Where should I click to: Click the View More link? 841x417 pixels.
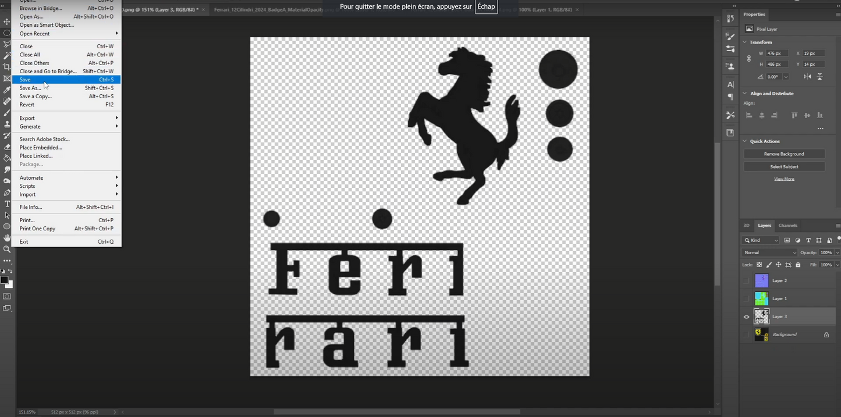[784, 179]
